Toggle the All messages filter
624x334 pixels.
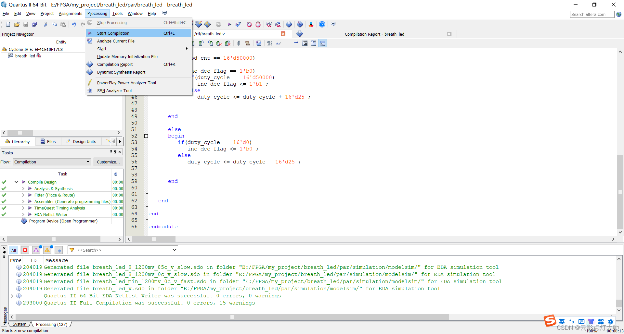(x=14, y=250)
